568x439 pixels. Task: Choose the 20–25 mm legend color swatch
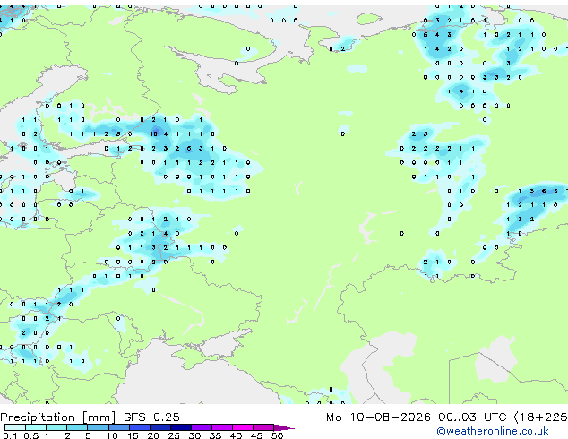click(159, 427)
